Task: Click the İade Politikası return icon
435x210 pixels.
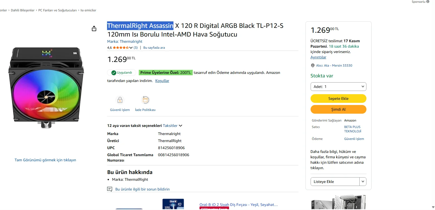Action: coord(146,100)
